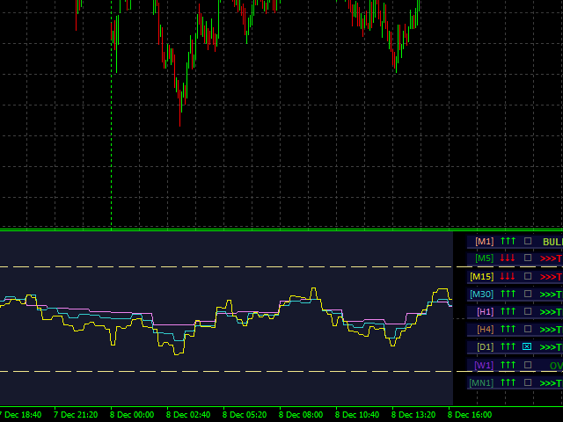Select the [D1] timeframe label
This screenshot has width=563, height=422.
point(485,346)
